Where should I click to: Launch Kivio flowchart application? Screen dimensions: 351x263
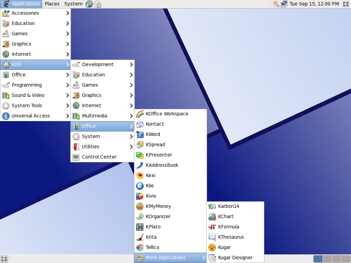coord(170,196)
